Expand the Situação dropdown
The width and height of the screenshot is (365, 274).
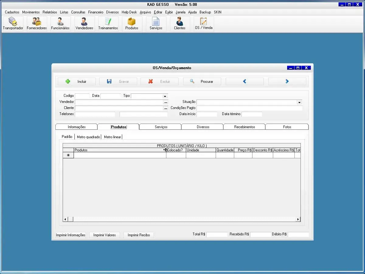pos(299,102)
